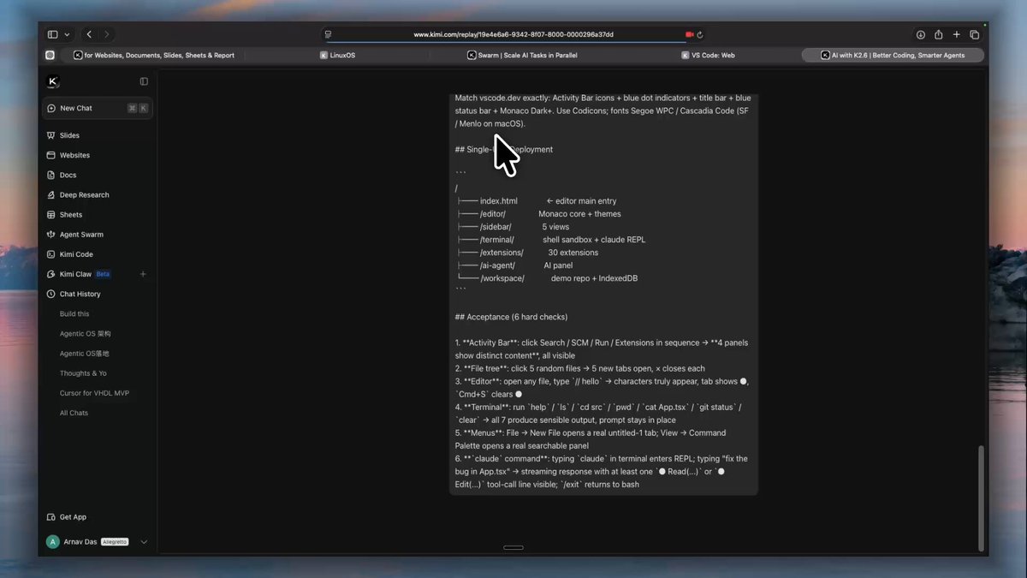Screen dimensions: 1027x578
Task: Open the Kimi Code terminal icon
Action: 51,254
